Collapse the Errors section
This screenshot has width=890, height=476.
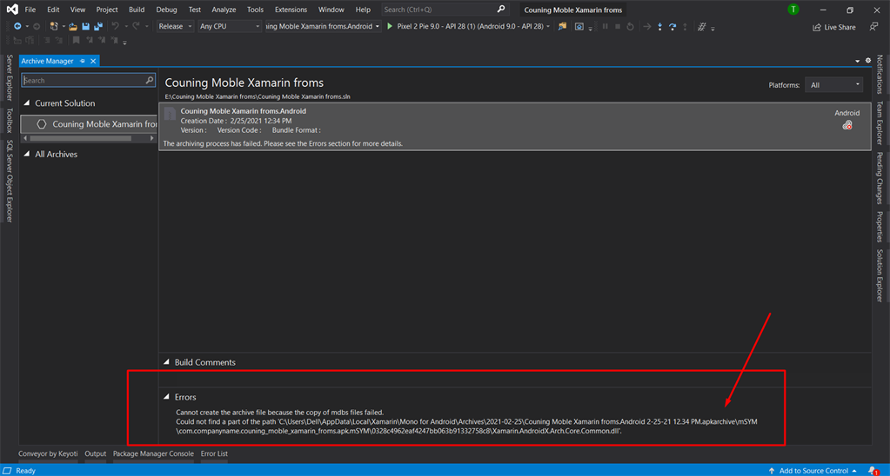click(x=166, y=397)
